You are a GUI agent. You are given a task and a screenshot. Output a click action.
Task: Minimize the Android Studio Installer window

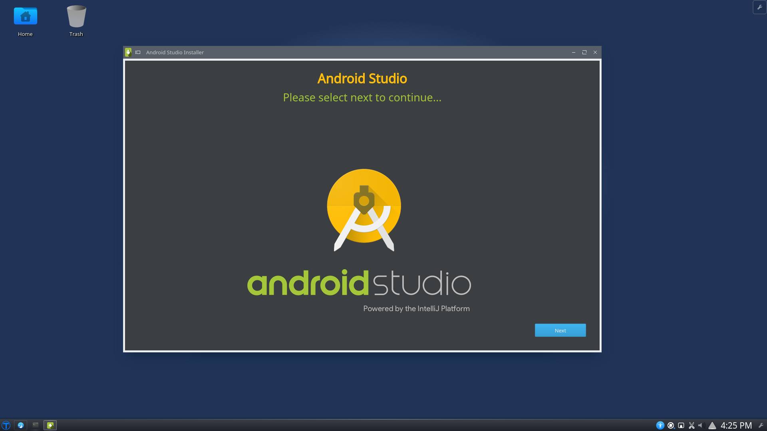(x=574, y=52)
